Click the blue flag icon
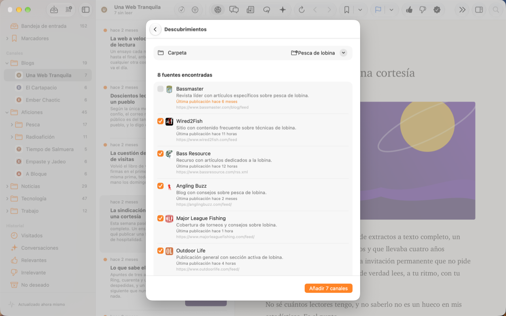 point(378,10)
